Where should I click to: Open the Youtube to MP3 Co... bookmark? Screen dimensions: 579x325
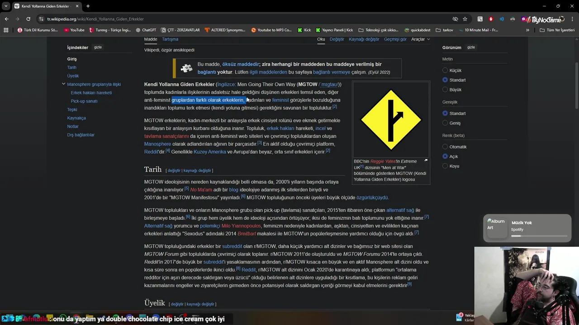coord(271,30)
